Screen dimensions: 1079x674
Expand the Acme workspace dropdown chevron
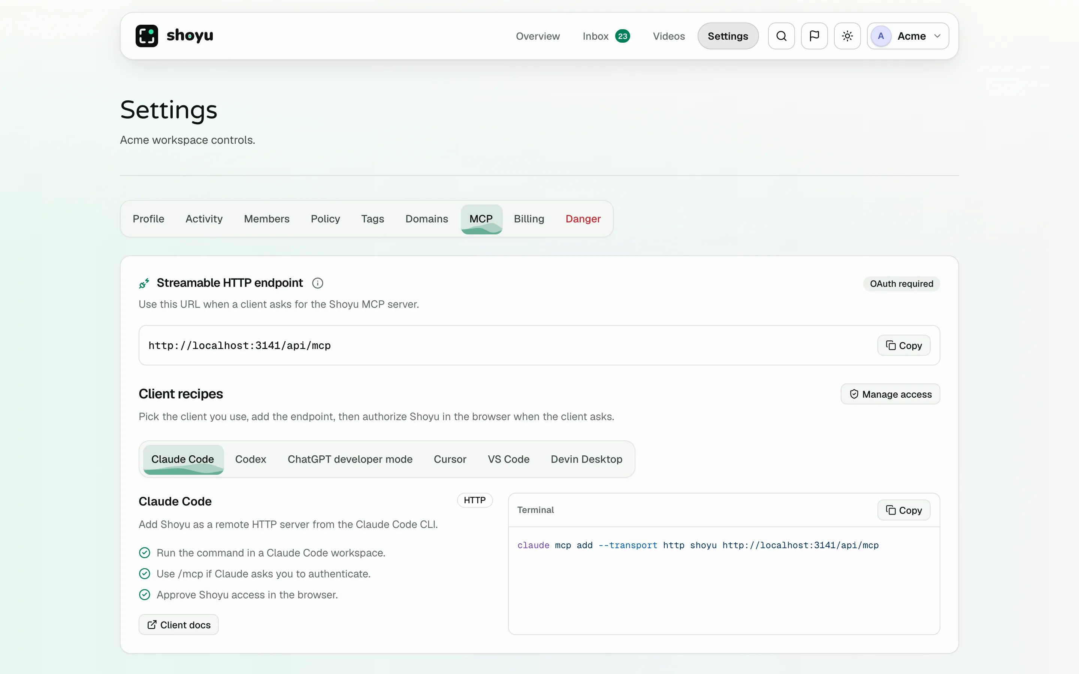pos(937,36)
